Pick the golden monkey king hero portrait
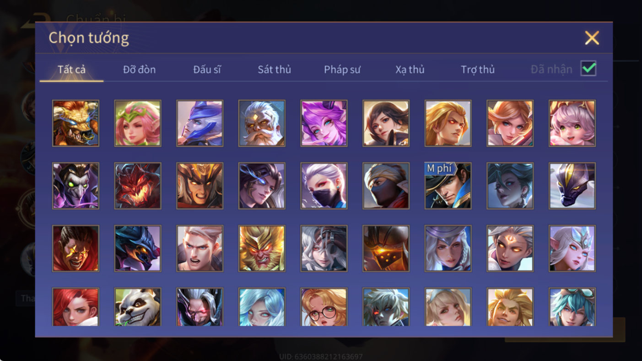This screenshot has height=361, width=642. click(262, 248)
